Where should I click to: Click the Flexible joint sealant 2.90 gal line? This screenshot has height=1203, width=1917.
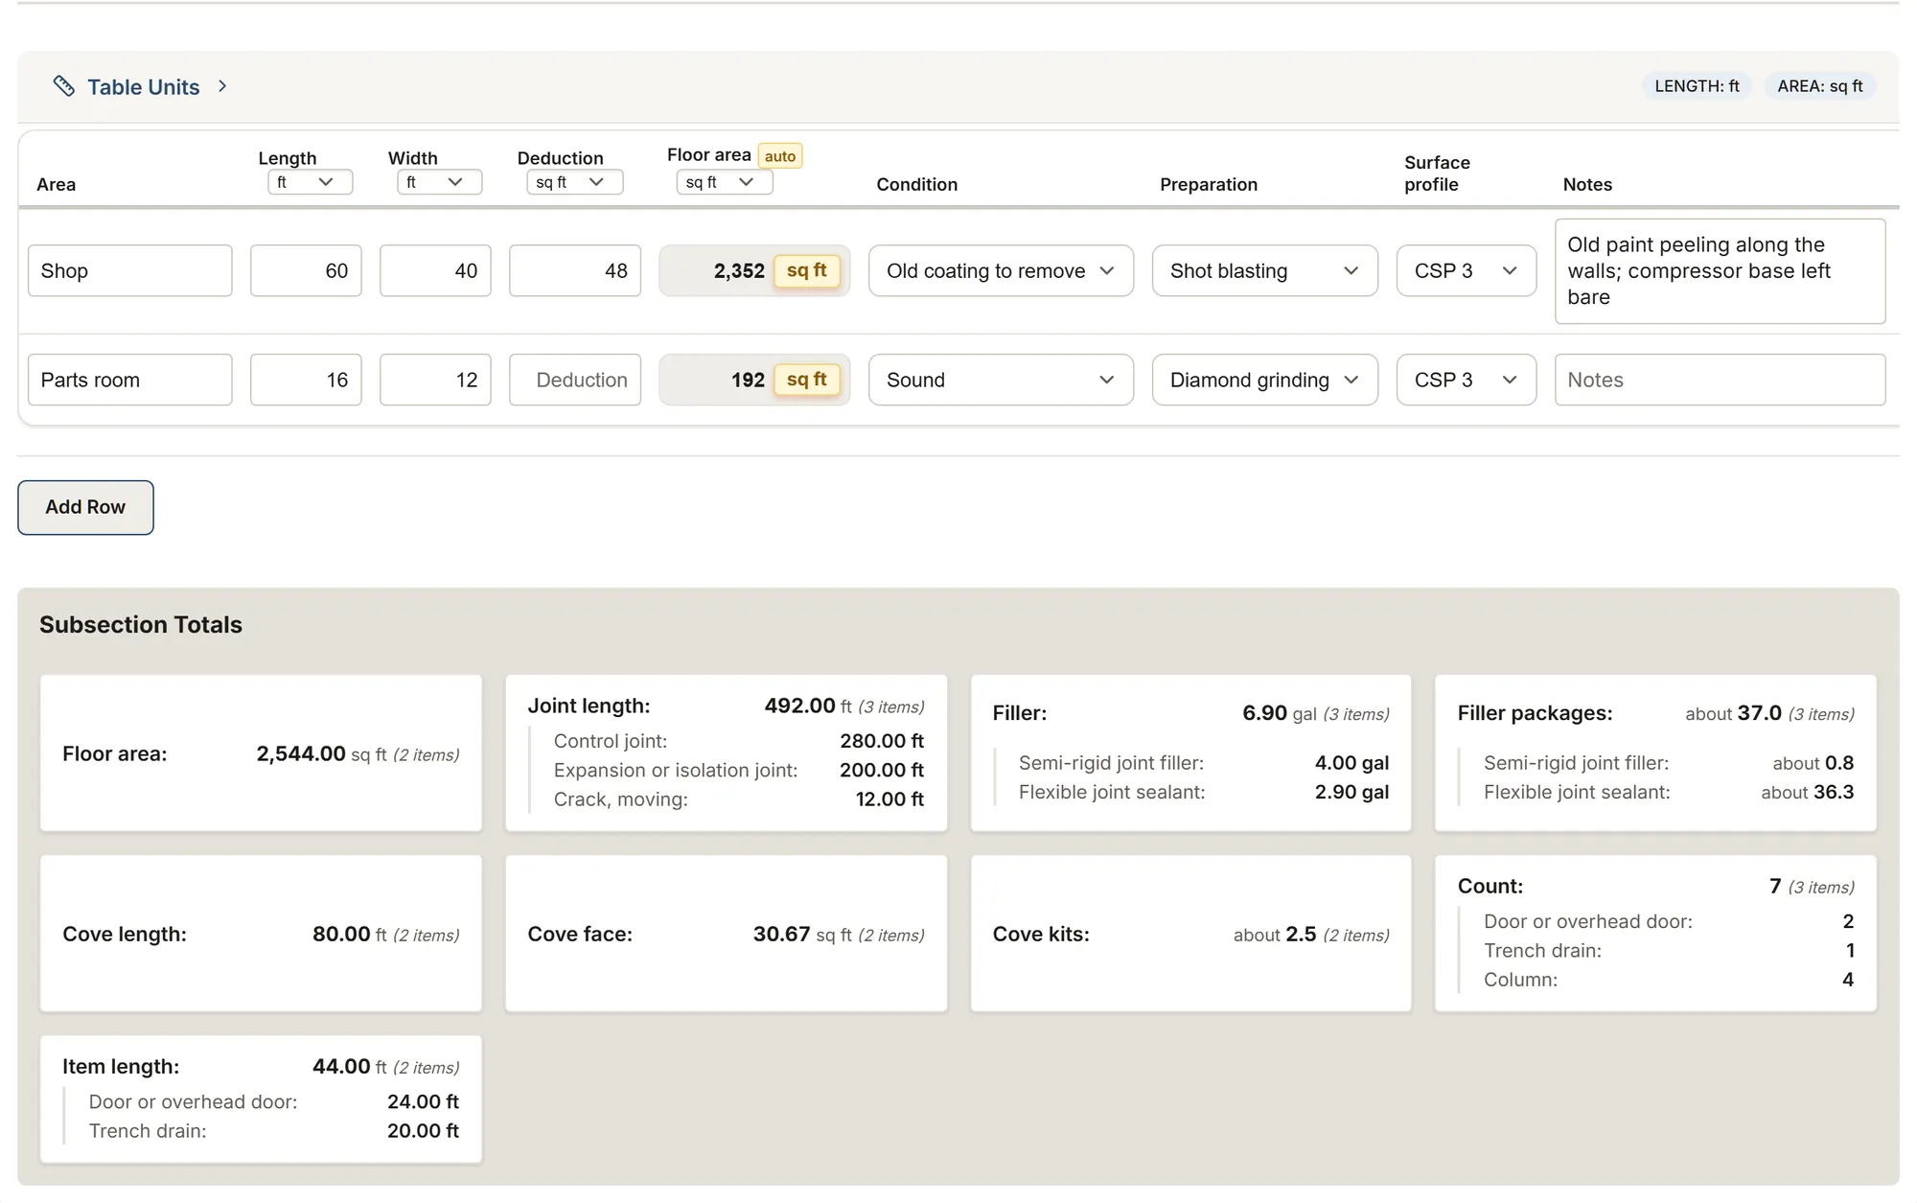[1203, 792]
